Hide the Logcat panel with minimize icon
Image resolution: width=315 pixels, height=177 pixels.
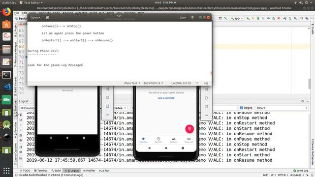pos(308,101)
